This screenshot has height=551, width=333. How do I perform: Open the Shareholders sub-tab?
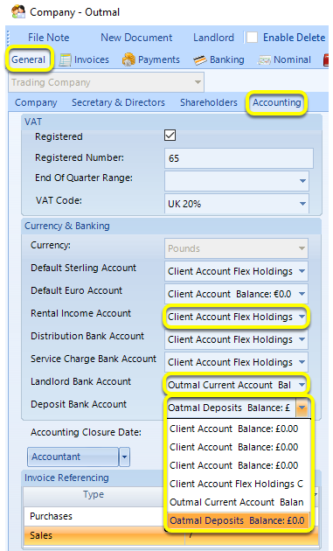pyautogui.click(x=209, y=102)
